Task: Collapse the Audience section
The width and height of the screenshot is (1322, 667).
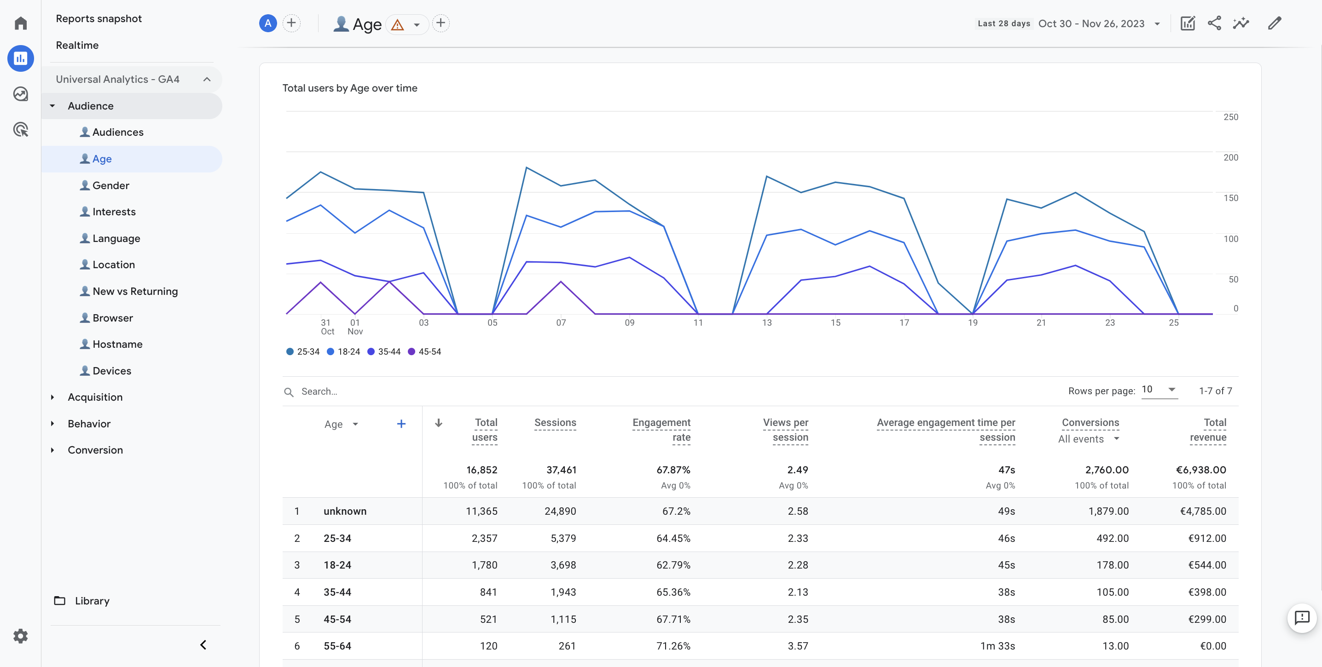Action: coord(52,106)
